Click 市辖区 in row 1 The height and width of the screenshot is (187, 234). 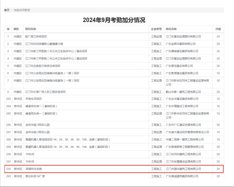pyautogui.click(x=18, y=36)
